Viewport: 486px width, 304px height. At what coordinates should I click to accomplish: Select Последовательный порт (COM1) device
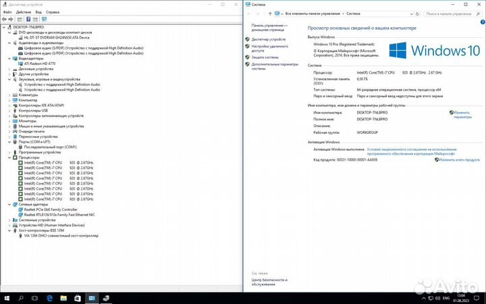[50, 147]
